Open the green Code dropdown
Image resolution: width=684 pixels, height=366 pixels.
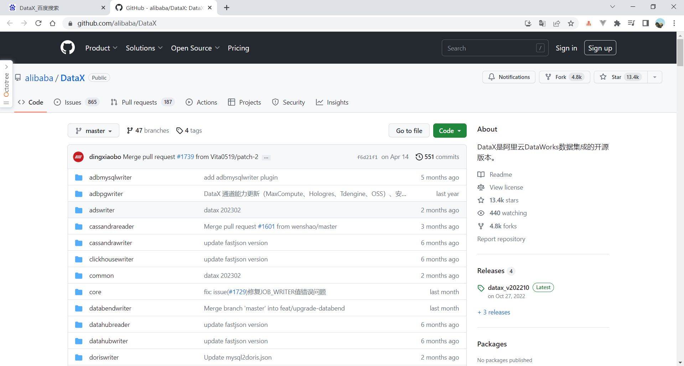click(x=450, y=131)
